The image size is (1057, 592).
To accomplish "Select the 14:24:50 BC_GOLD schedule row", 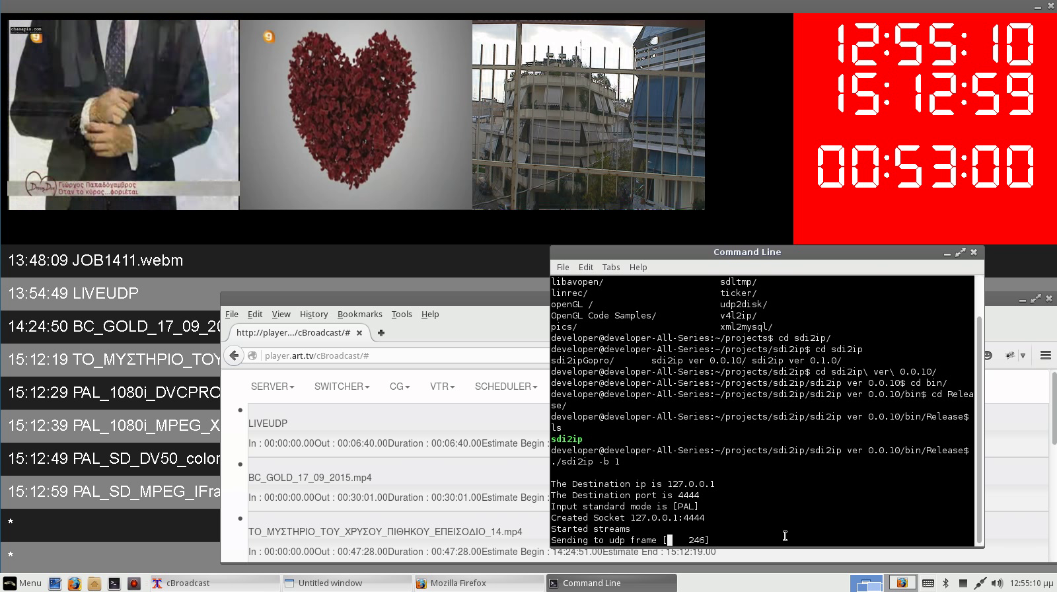I will tap(110, 326).
